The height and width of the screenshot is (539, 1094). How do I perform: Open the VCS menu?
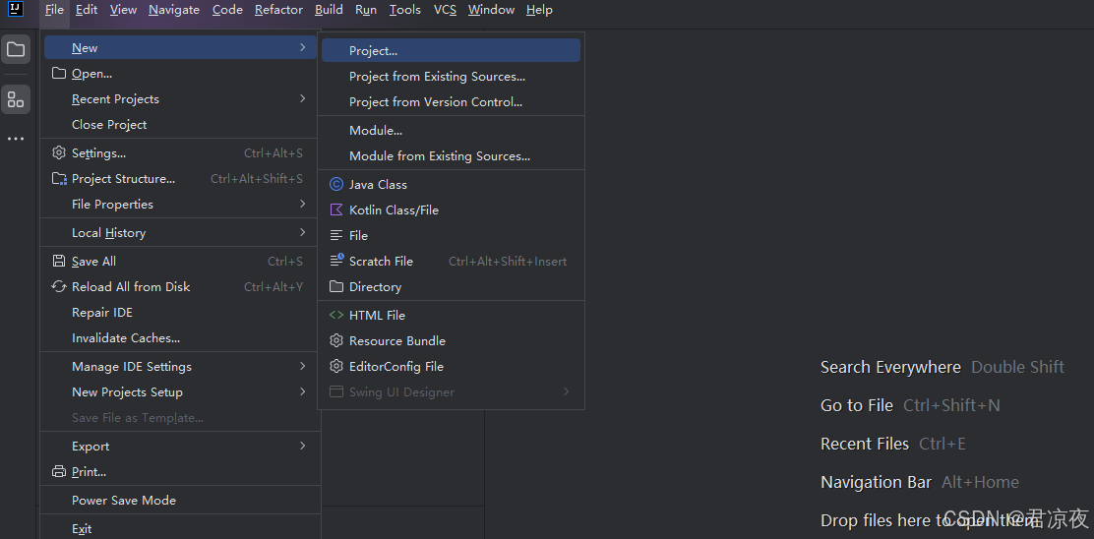(445, 10)
